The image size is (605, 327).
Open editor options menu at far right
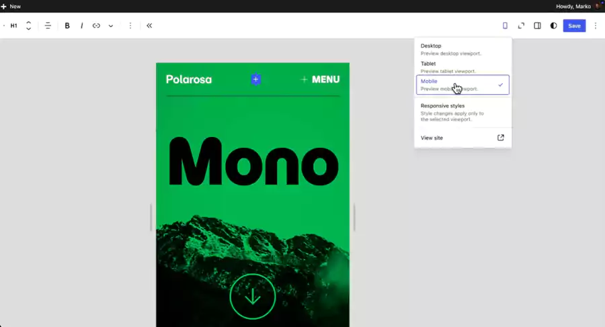596,26
